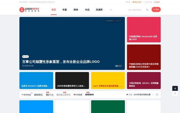Open the 百事公司 brand LOGO headline

[61, 62]
